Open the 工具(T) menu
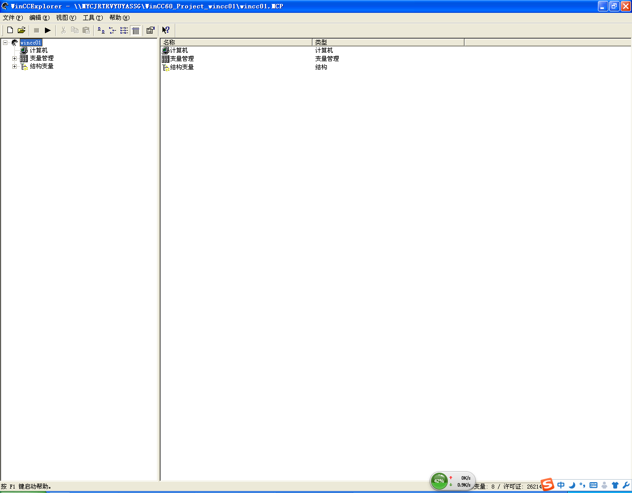This screenshot has width=632, height=493. (93, 18)
